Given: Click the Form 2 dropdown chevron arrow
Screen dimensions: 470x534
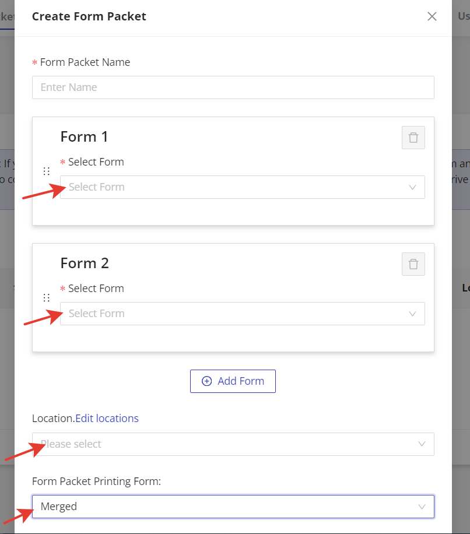Looking at the screenshot, I should (413, 314).
